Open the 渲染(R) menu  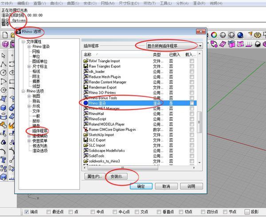pos(199,3)
